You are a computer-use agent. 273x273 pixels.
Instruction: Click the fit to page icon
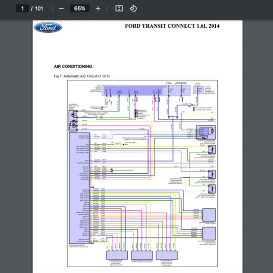pos(119,9)
